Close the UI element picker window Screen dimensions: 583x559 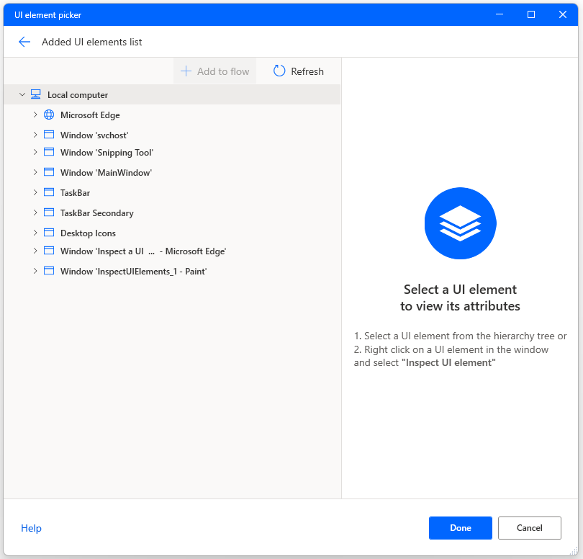[563, 14]
